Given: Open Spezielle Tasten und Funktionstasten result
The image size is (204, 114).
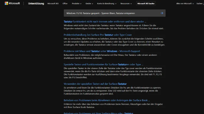Looking at the screenshot, I should 103,64.
